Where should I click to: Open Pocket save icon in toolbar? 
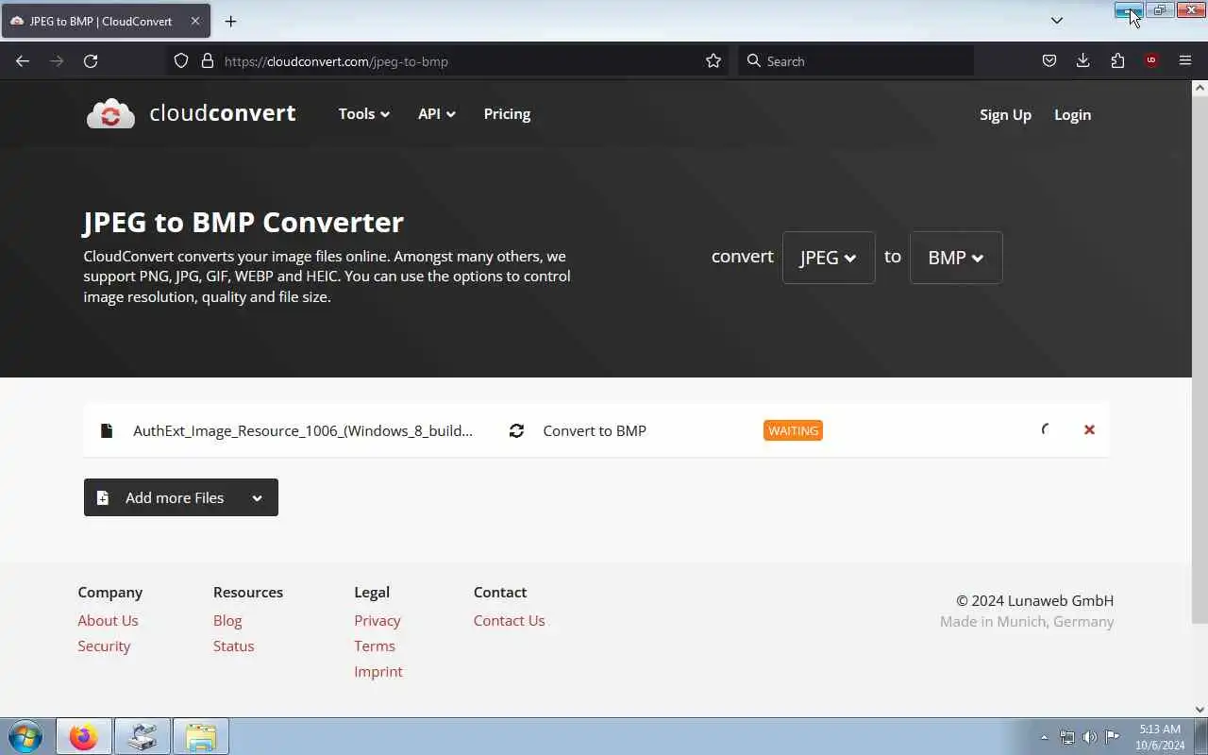pyautogui.click(x=1049, y=60)
